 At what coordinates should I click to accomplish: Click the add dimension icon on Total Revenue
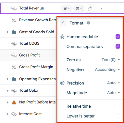[x=67, y=8]
